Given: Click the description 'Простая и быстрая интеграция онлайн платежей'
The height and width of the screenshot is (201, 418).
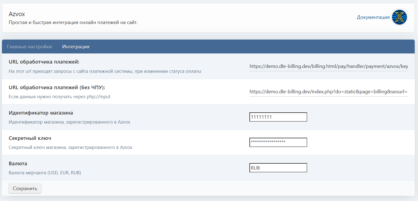Looking at the screenshot, I should [x=73, y=22].
